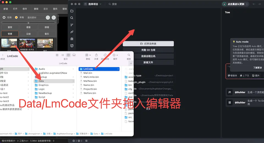This screenshot has width=264, height=143.
Task: Click the 打开文件夹 button
Action: coord(148,44)
